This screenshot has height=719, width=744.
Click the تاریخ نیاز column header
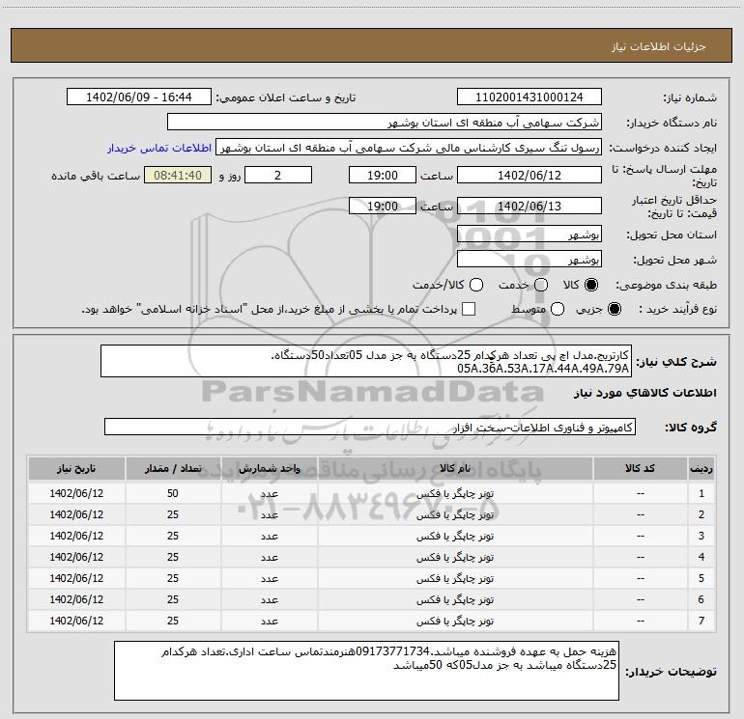(76, 469)
